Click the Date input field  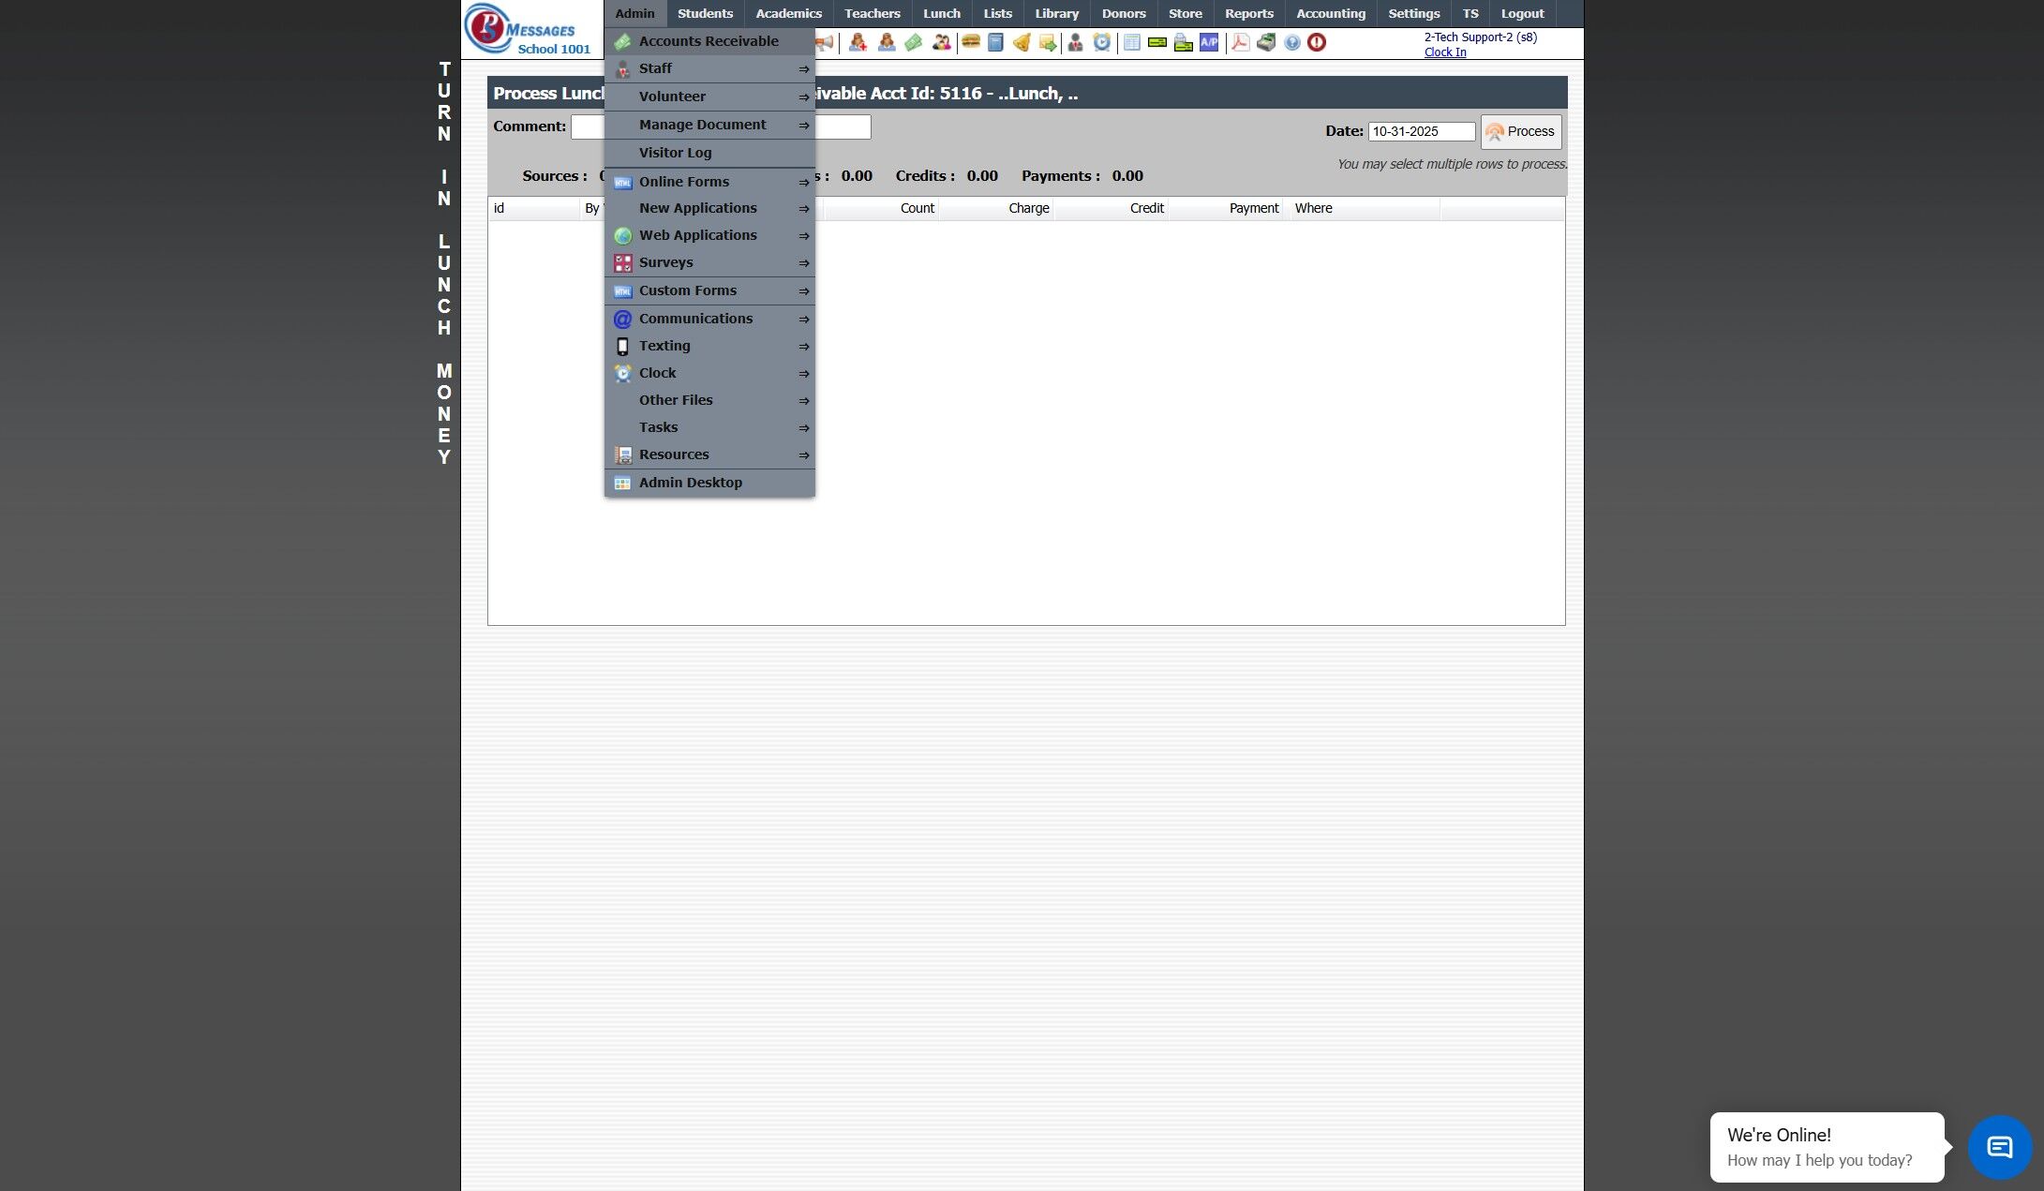1421,132
